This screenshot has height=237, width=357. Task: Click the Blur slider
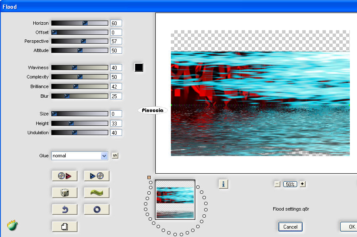click(x=80, y=96)
